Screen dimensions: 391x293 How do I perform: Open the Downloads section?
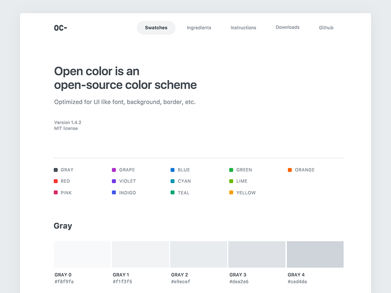click(x=287, y=27)
